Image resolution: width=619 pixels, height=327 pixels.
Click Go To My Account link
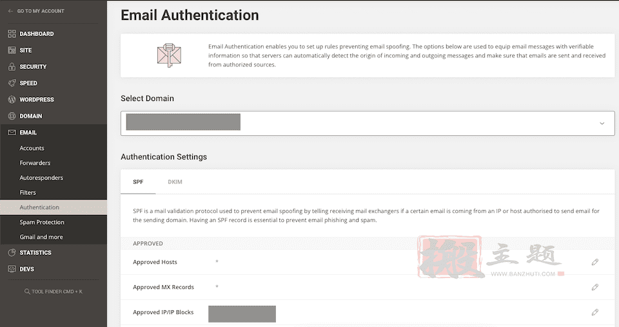(41, 11)
